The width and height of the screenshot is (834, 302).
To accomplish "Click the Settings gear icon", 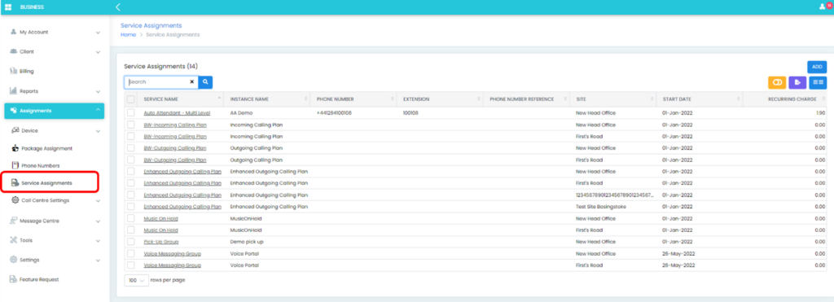I will click(14, 260).
